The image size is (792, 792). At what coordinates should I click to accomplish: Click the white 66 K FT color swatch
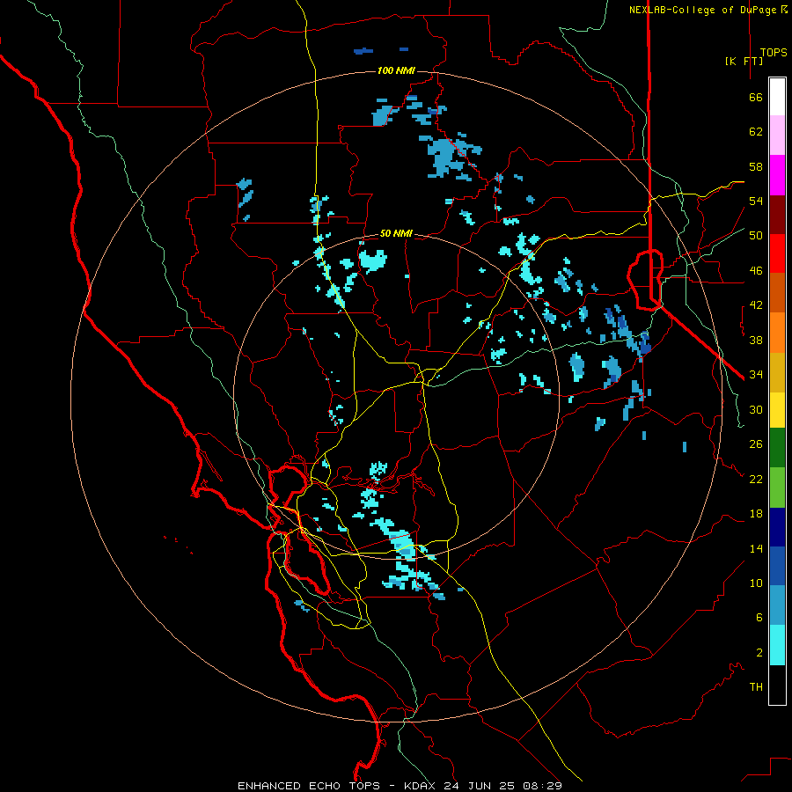point(777,97)
